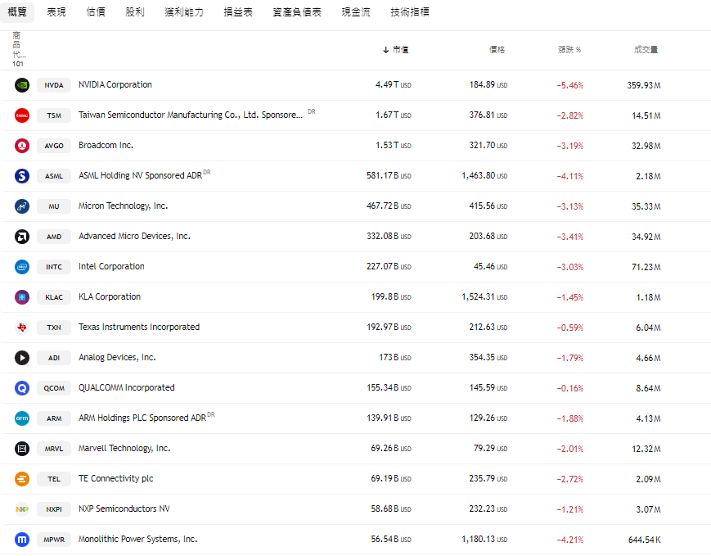Image resolution: width=711 pixels, height=556 pixels.
Task: Select the Intel logo icon
Action: click(22, 267)
